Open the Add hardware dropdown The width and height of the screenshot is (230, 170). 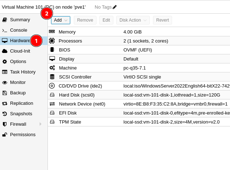point(60,20)
